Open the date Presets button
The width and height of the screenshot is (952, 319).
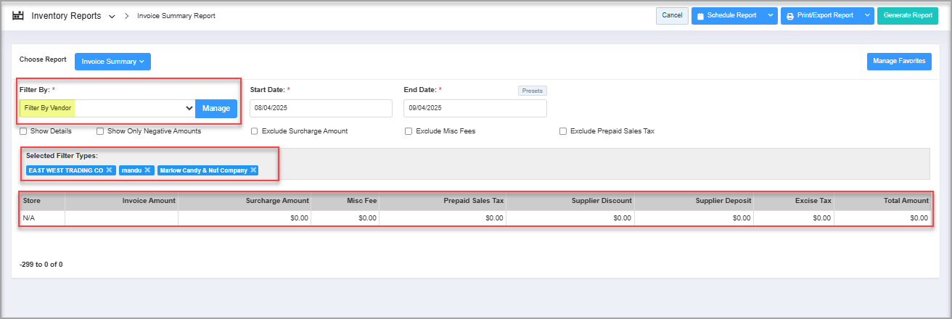click(532, 91)
